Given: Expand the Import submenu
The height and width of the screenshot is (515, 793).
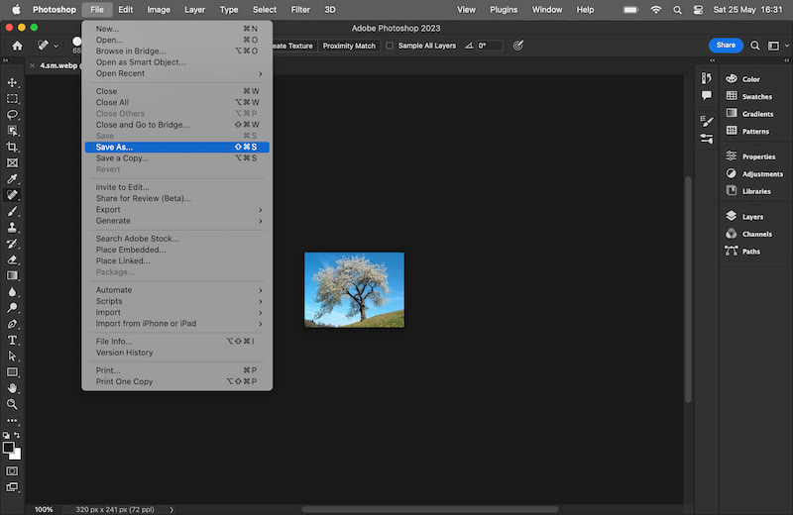Looking at the screenshot, I should 177,312.
